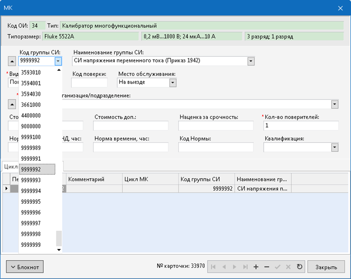Image resolution: width=351 pixels, height=279 pixels.
Task: Click Место обслуживания field На выезде
Action: (143, 83)
